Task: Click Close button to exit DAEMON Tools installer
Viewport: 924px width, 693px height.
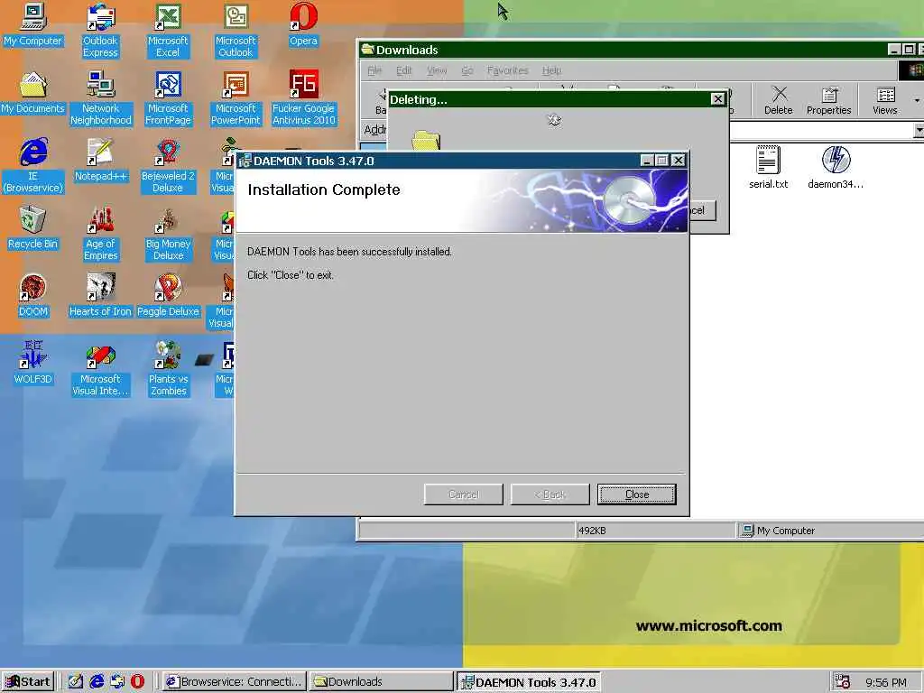Action: [636, 494]
